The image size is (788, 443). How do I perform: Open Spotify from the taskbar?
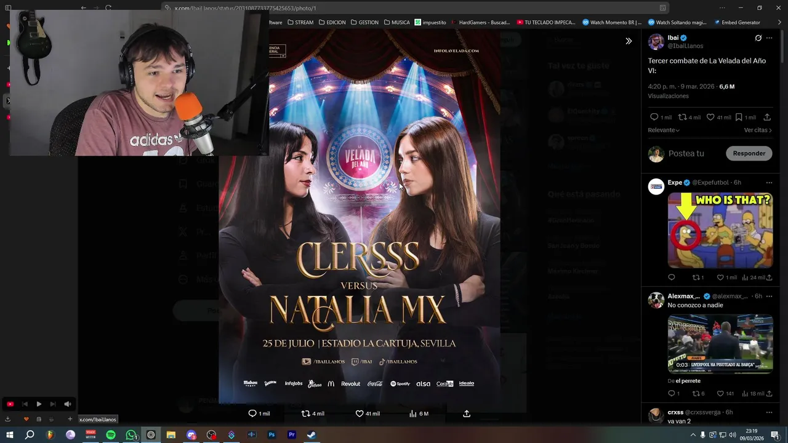click(x=111, y=435)
